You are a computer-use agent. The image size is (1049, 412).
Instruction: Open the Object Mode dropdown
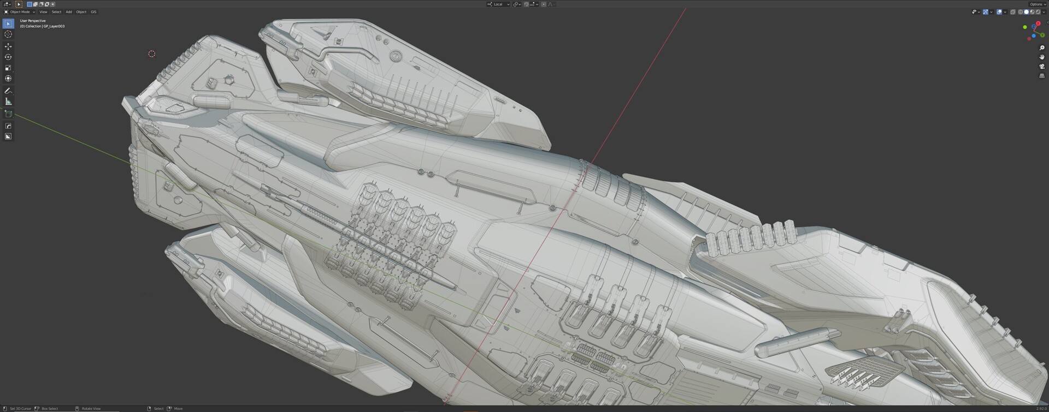pos(20,12)
